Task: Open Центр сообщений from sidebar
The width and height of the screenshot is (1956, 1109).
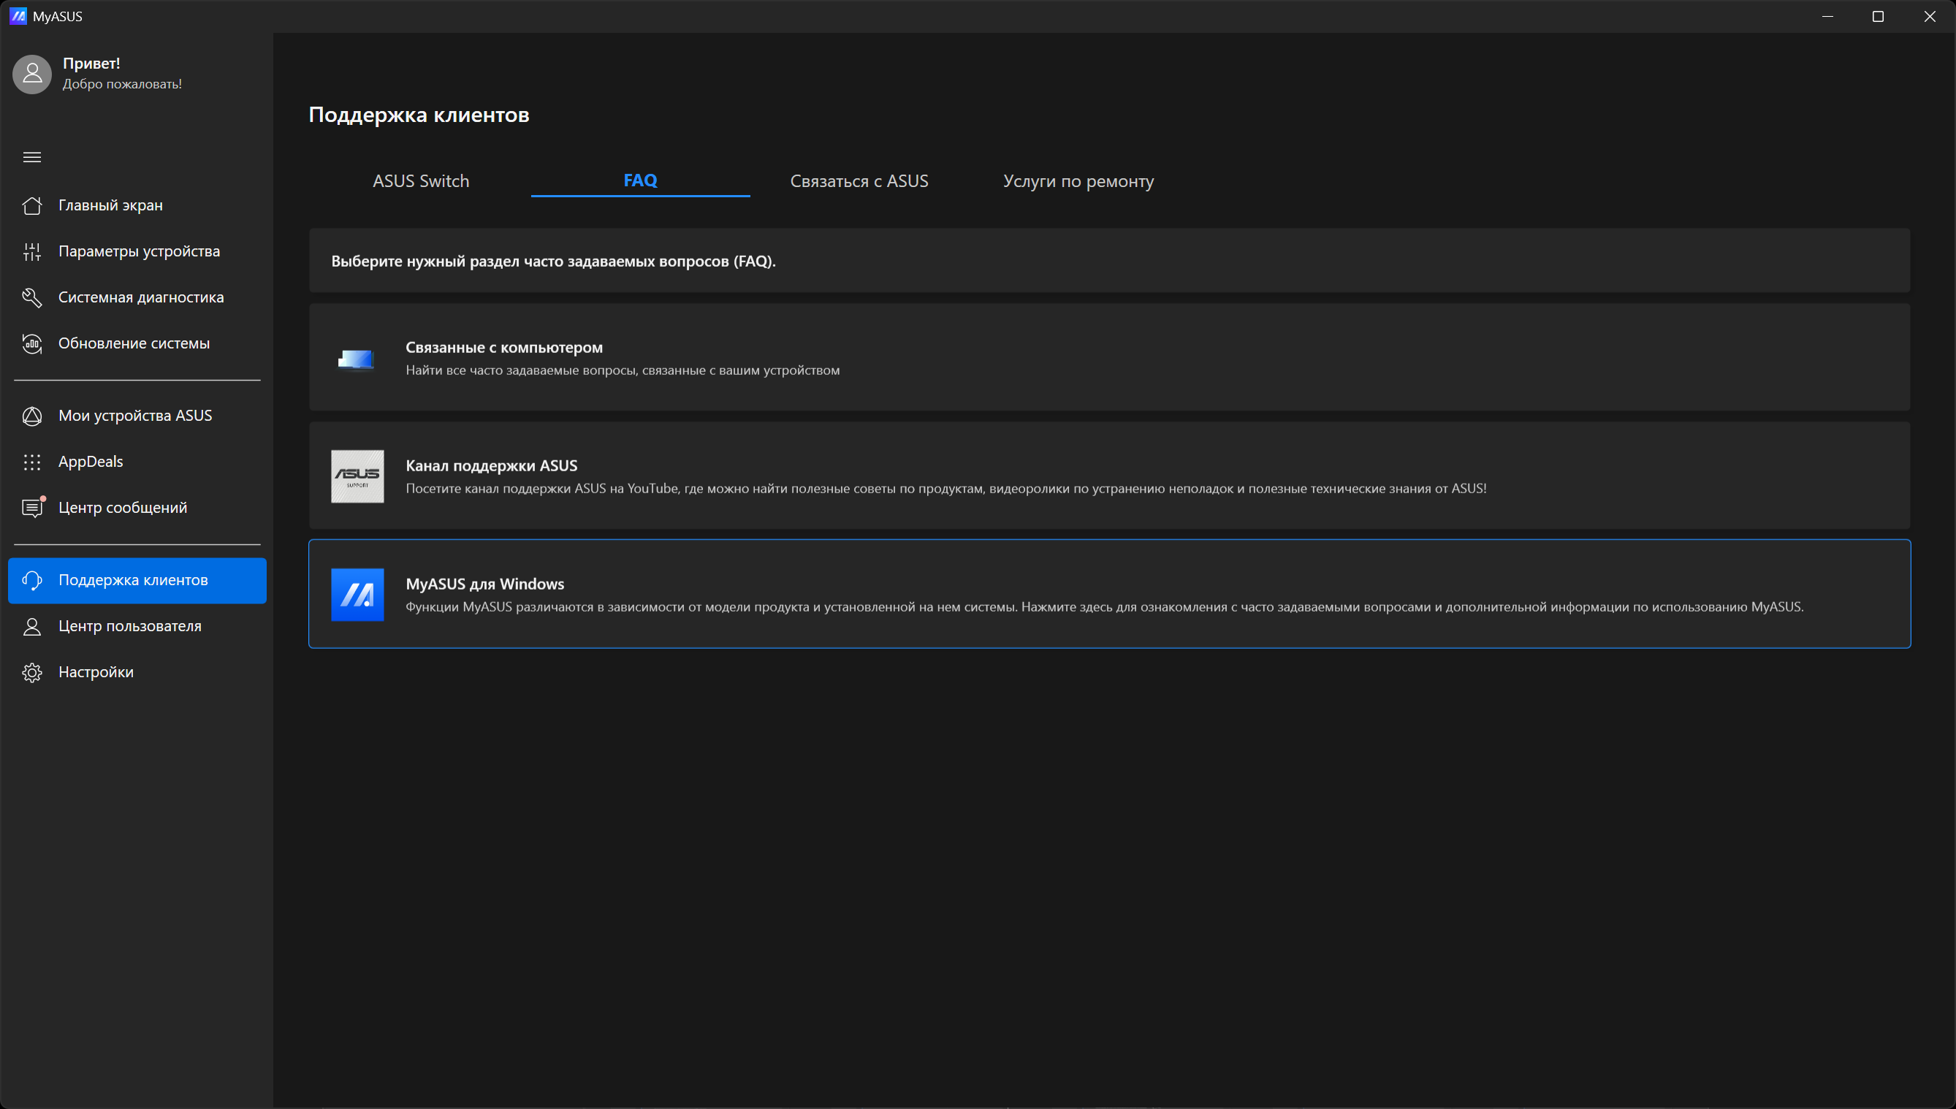Action: point(137,508)
